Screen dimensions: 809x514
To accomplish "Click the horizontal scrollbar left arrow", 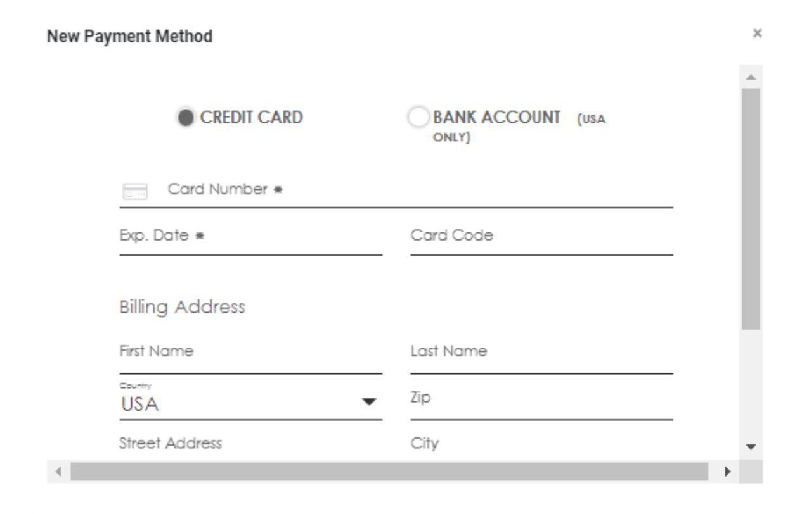I will click(x=58, y=472).
